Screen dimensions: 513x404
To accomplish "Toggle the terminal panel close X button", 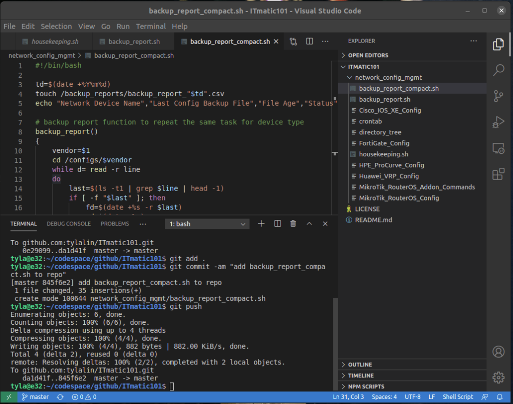I will tap(326, 224).
